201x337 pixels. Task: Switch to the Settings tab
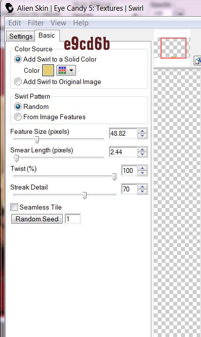tap(21, 36)
